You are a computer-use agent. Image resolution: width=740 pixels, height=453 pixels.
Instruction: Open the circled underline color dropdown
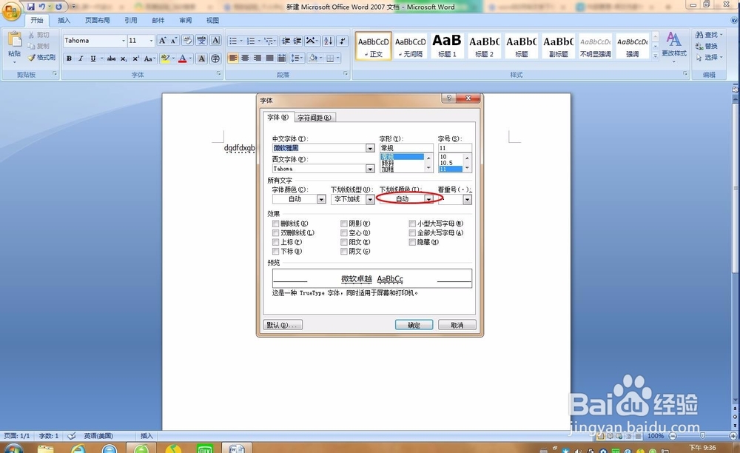429,199
